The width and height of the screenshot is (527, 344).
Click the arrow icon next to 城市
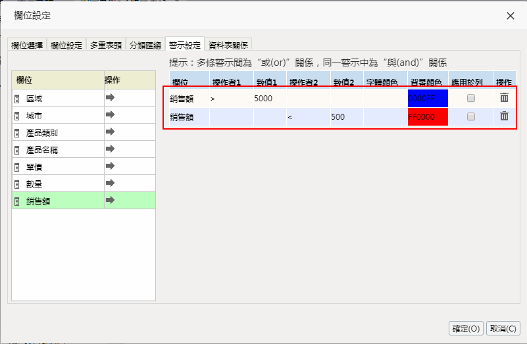110,115
